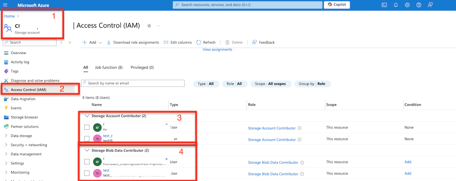This screenshot has width=456, height=181.
Task: Click Feedback in the toolbar
Action: tap(263, 42)
